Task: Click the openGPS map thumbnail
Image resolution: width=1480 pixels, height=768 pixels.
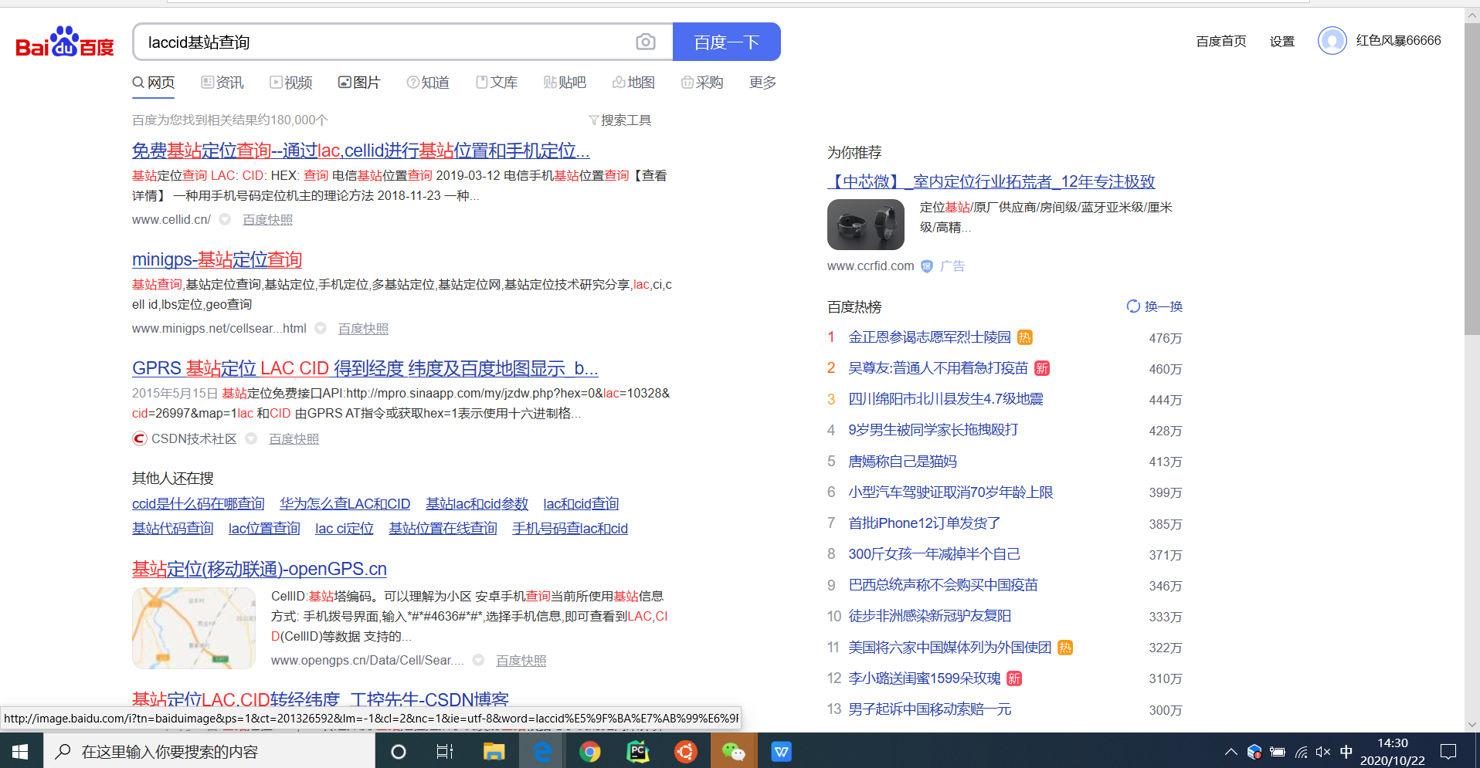Action: 194,628
